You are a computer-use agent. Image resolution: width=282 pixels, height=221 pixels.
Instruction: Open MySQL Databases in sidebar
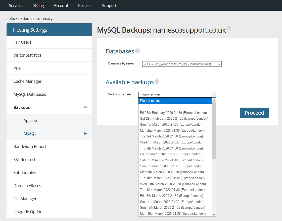tap(49, 94)
